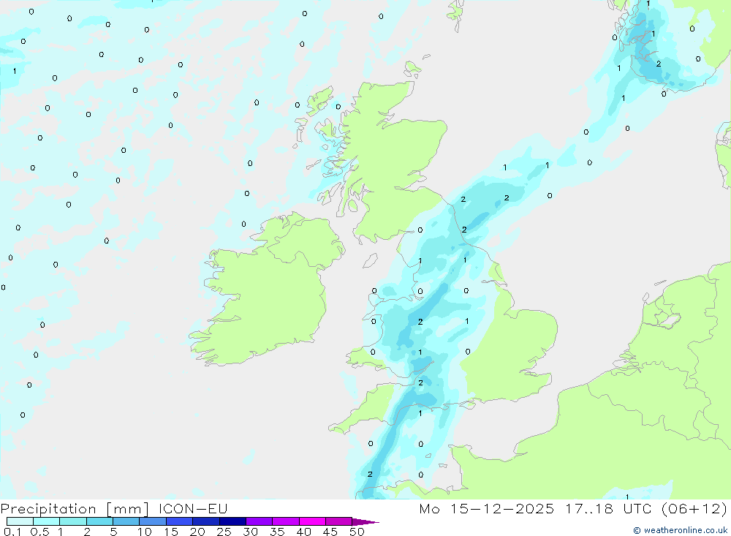Click the "17..18 UTC" time range text
Viewport: 731px width, 536px height.
pos(608,508)
